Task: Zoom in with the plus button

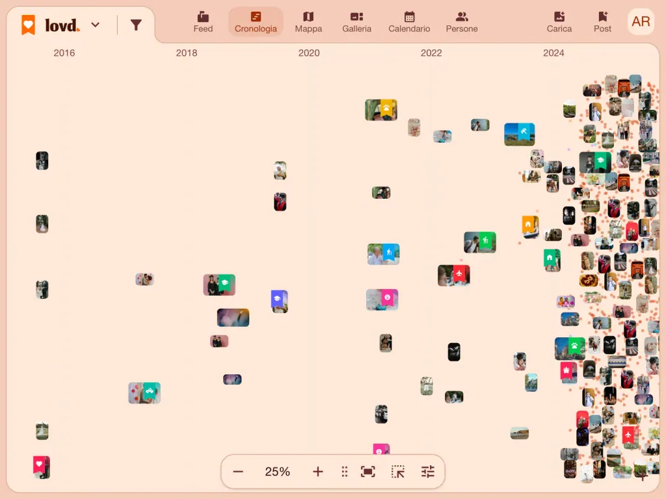Action: 317,472
